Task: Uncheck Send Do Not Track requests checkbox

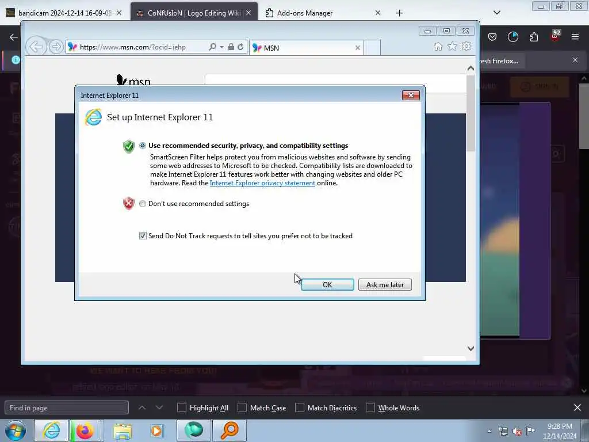Action: pyautogui.click(x=143, y=235)
